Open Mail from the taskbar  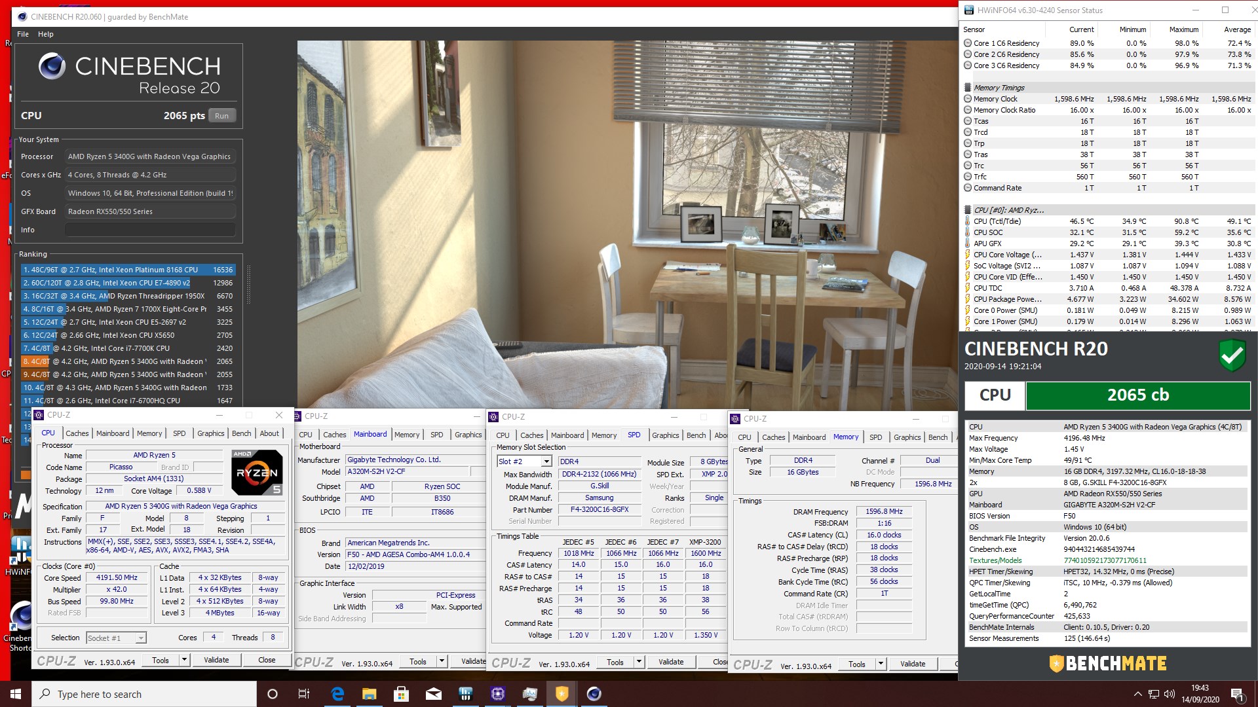click(433, 694)
